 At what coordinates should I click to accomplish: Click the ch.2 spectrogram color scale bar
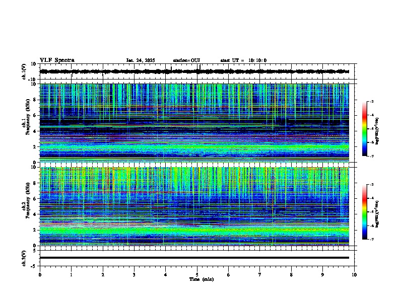point(365,212)
